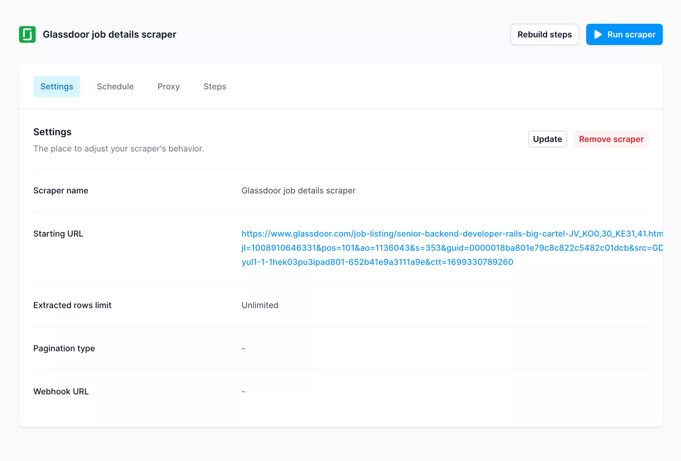Click the 'Scraper name' label
Image resolution: width=681 pixels, height=461 pixels.
coord(61,190)
